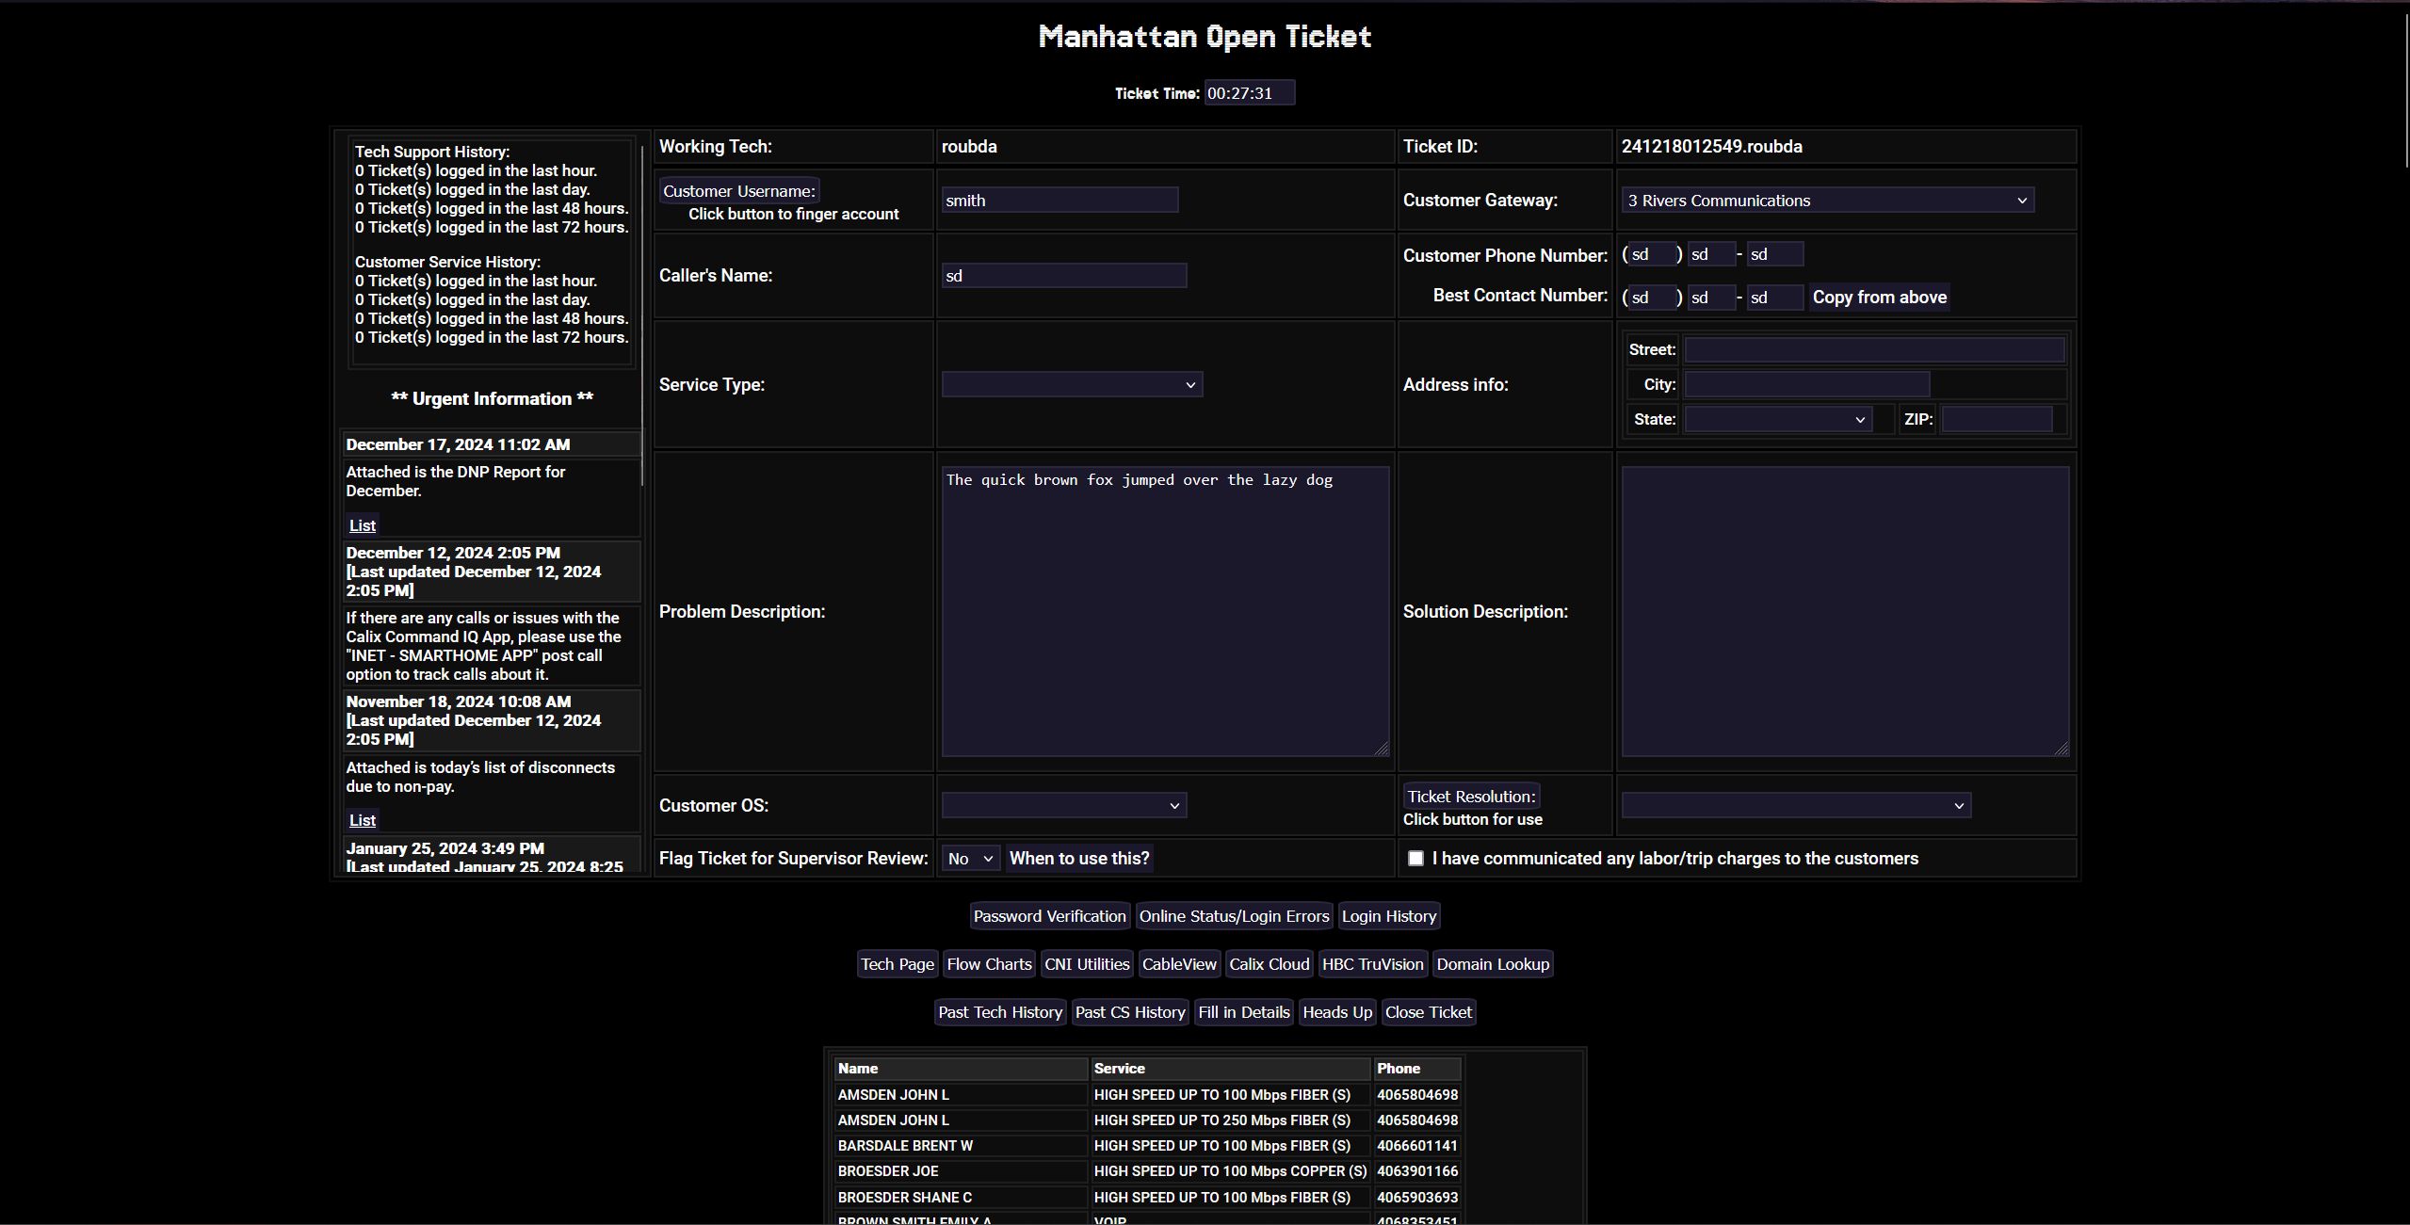Click phone number 4063901166

coord(1416,1170)
